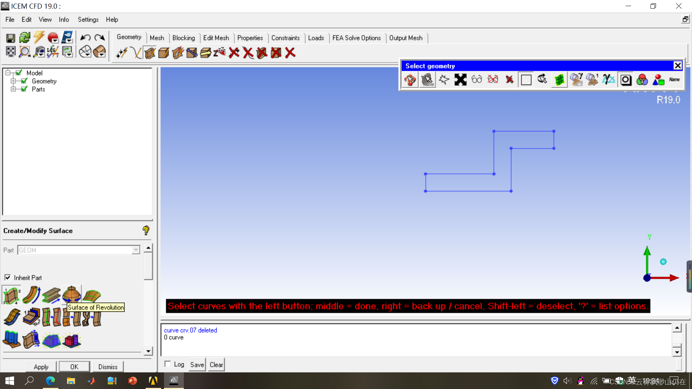Select the Delete Curve tool
This screenshot has width=692, height=389.
248,53
